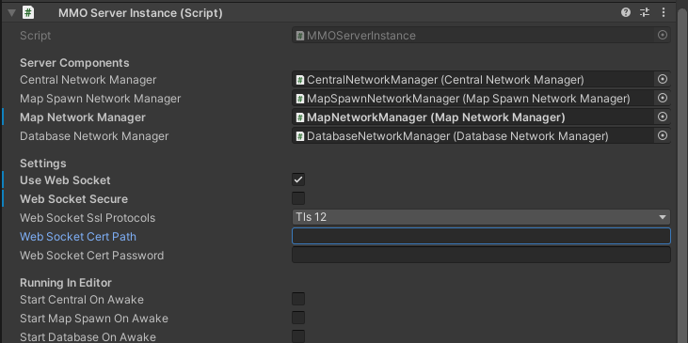Click the Inspector vertical scrollbar

tap(681, 175)
